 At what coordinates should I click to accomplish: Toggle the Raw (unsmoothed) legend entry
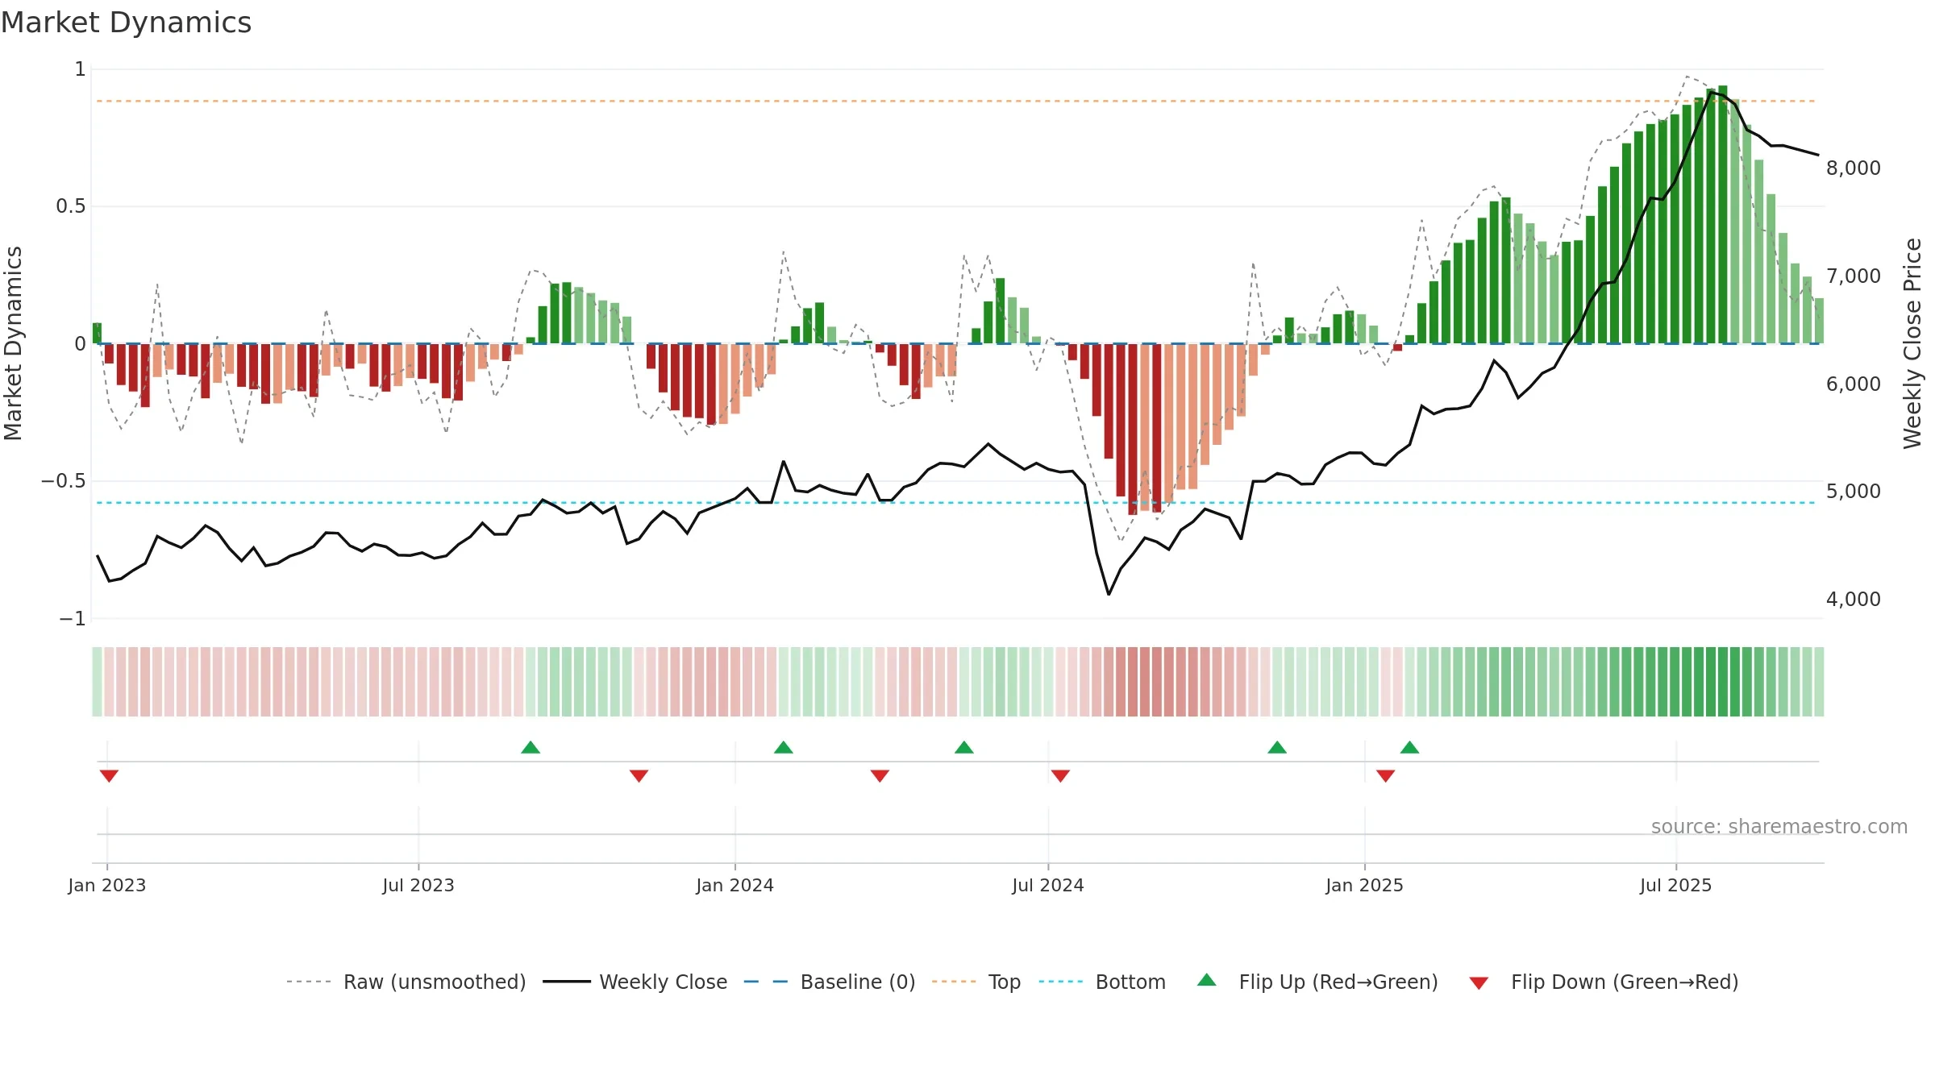(406, 982)
